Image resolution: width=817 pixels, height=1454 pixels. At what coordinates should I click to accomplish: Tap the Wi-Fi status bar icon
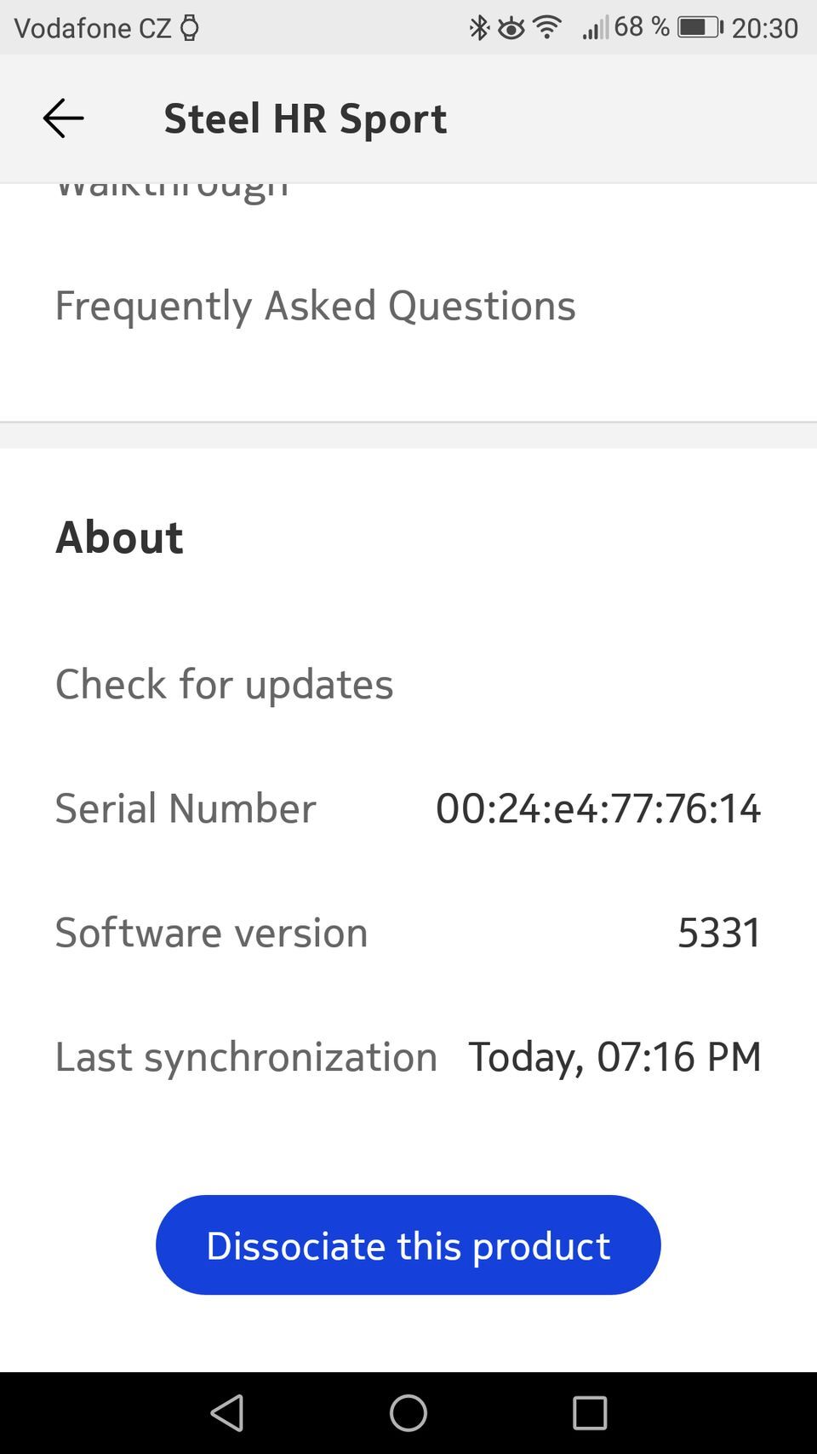pyautogui.click(x=547, y=28)
